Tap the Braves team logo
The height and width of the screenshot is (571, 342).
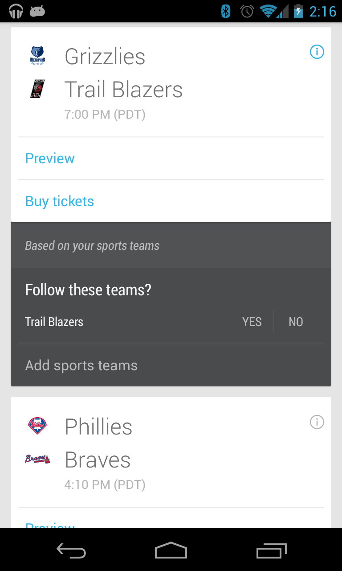[x=37, y=459]
